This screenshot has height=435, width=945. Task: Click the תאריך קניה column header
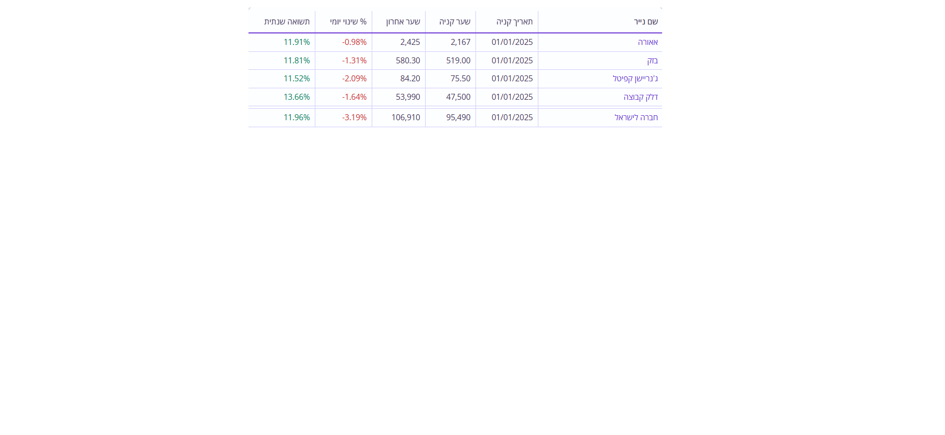[x=514, y=22]
